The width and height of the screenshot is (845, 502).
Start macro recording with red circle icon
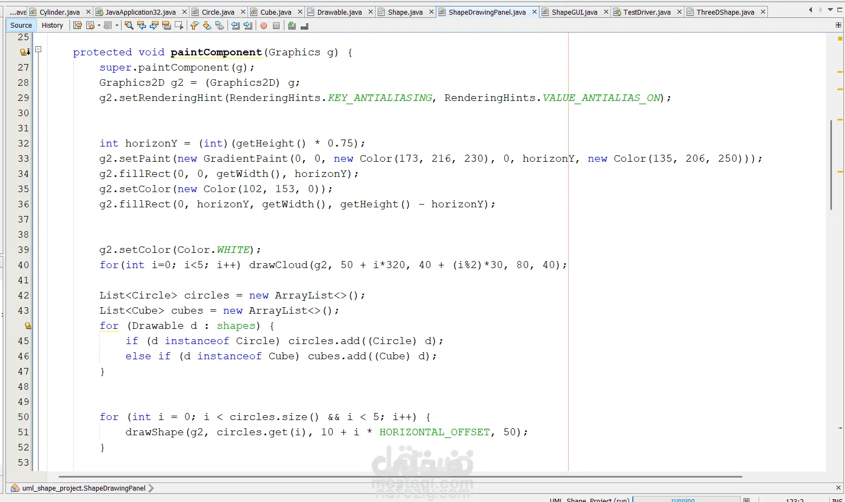coord(264,26)
